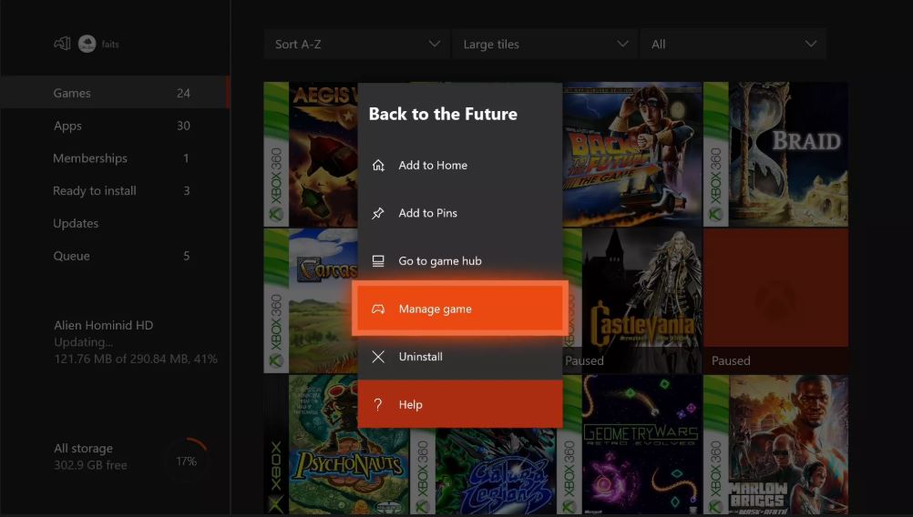Screen dimensions: 913x517
Task: Select the Galaga Legions game tile
Action: [483, 471]
